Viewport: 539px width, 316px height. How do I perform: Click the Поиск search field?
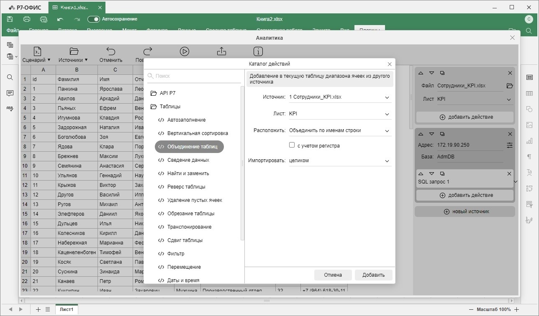[194, 76]
